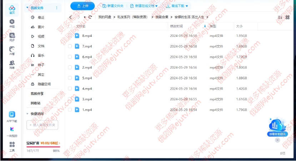Image resolution: width=296 pixels, height=161 pixels.
Task: Click the 文件名 column header
Action: (x=81, y=26)
